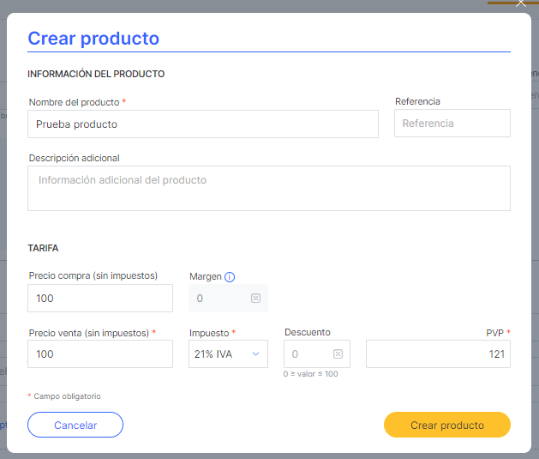Select the Precio compra input field
Viewport: 539px width, 459px height.
(x=100, y=299)
